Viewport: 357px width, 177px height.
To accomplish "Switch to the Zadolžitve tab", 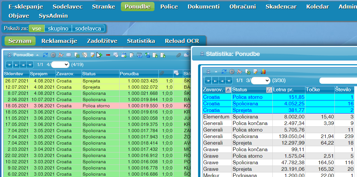I will (102, 41).
